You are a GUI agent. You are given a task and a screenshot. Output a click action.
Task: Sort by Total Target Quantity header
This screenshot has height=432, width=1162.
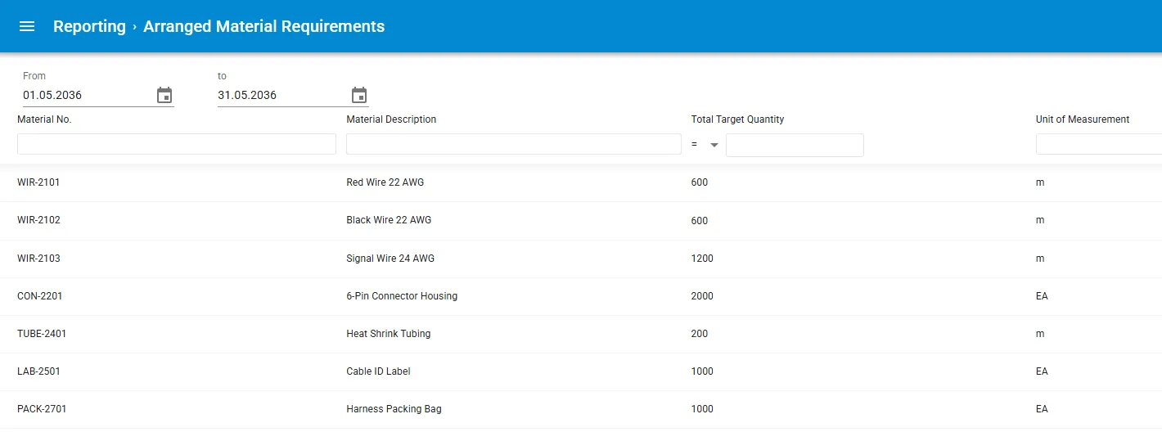coord(737,119)
